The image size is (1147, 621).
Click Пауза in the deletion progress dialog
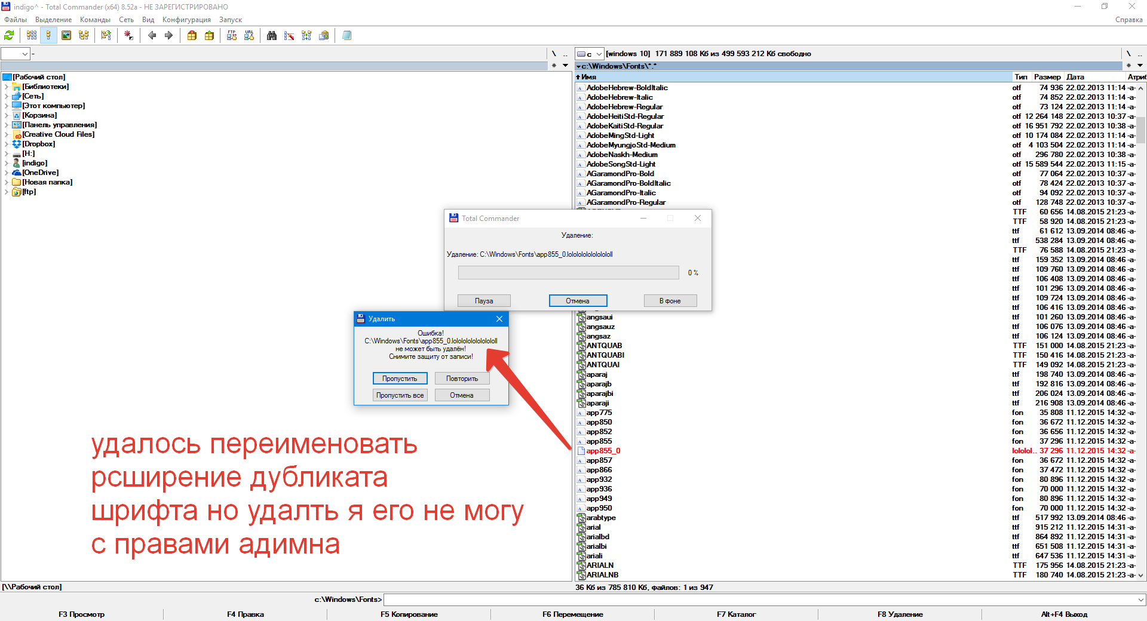pyautogui.click(x=484, y=301)
